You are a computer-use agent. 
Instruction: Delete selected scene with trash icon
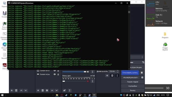coord(16,91)
